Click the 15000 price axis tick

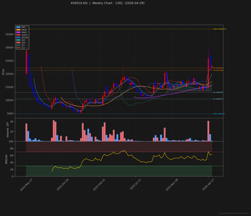(x=9, y=87)
